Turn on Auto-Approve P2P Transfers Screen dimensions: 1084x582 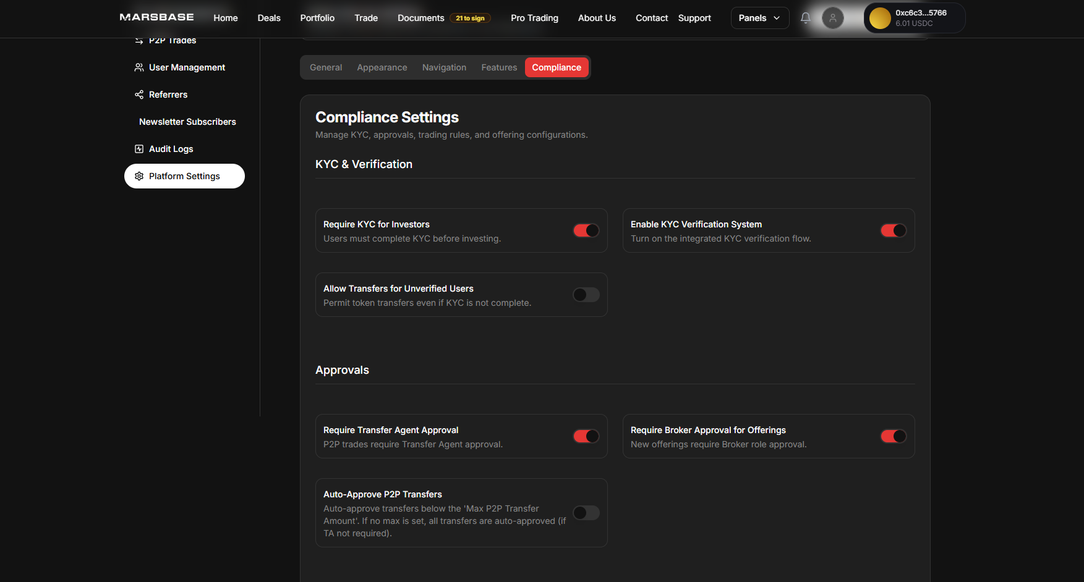click(x=586, y=513)
